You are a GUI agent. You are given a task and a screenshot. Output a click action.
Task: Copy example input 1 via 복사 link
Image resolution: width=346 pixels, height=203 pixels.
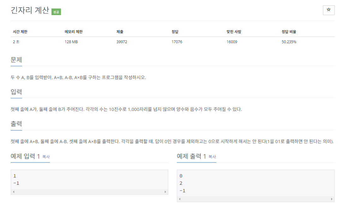click(46, 157)
